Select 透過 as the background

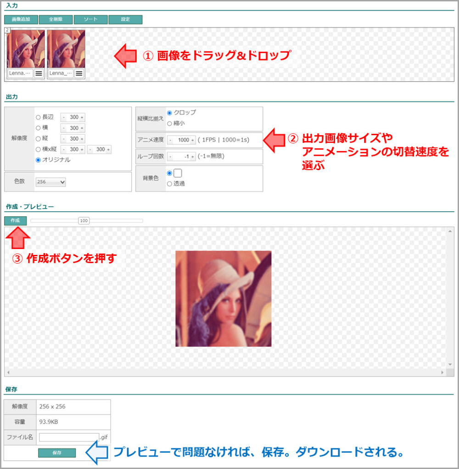click(x=169, y=184)
